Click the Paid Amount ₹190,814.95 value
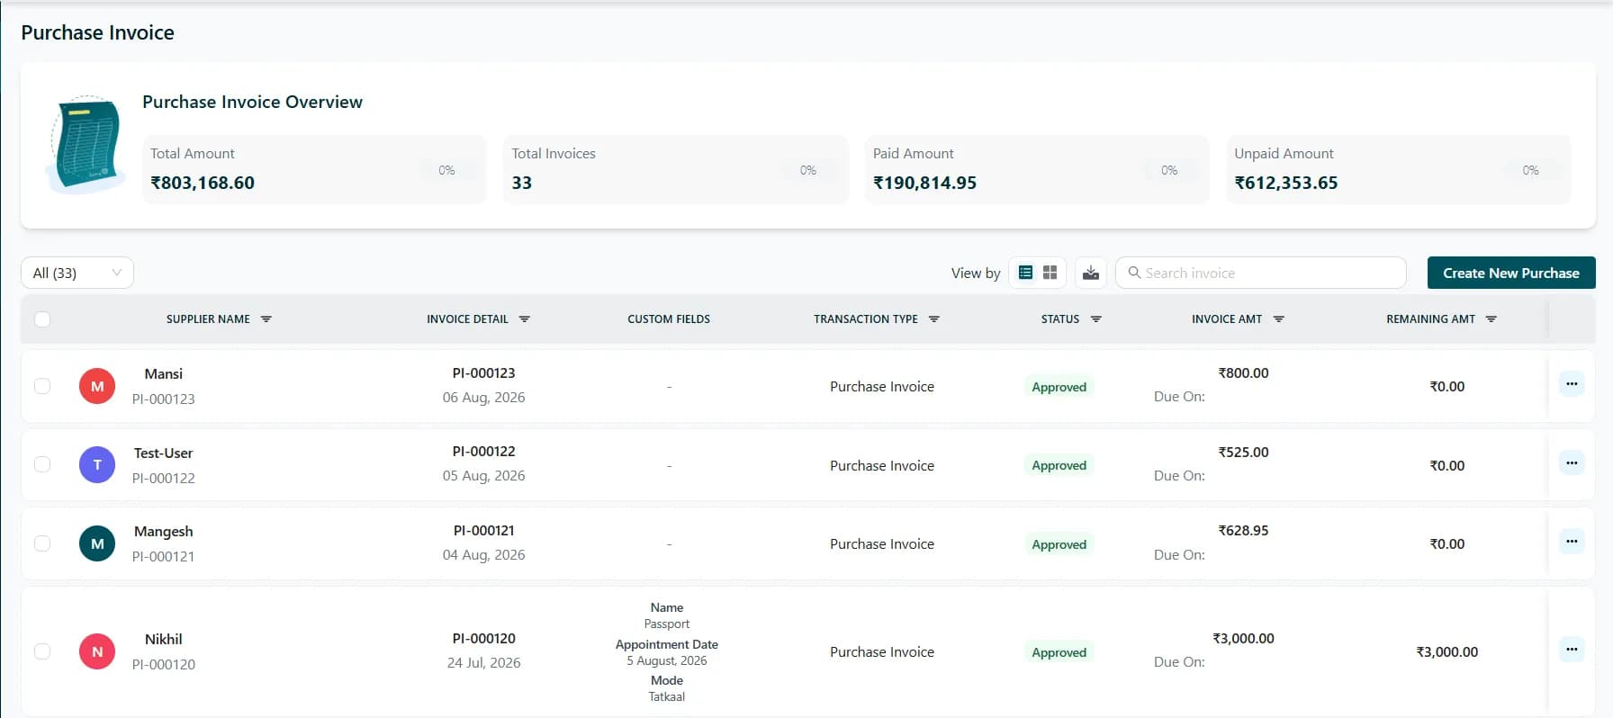 924,183
